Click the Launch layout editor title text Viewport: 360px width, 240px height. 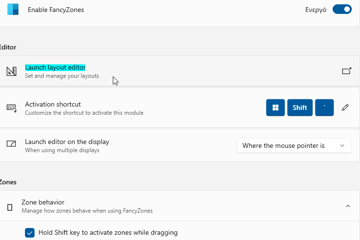click(x=55, y=67)
